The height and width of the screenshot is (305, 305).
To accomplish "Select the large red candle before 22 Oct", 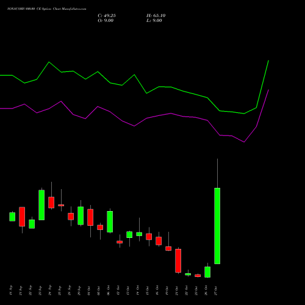I will coord(178,260).
